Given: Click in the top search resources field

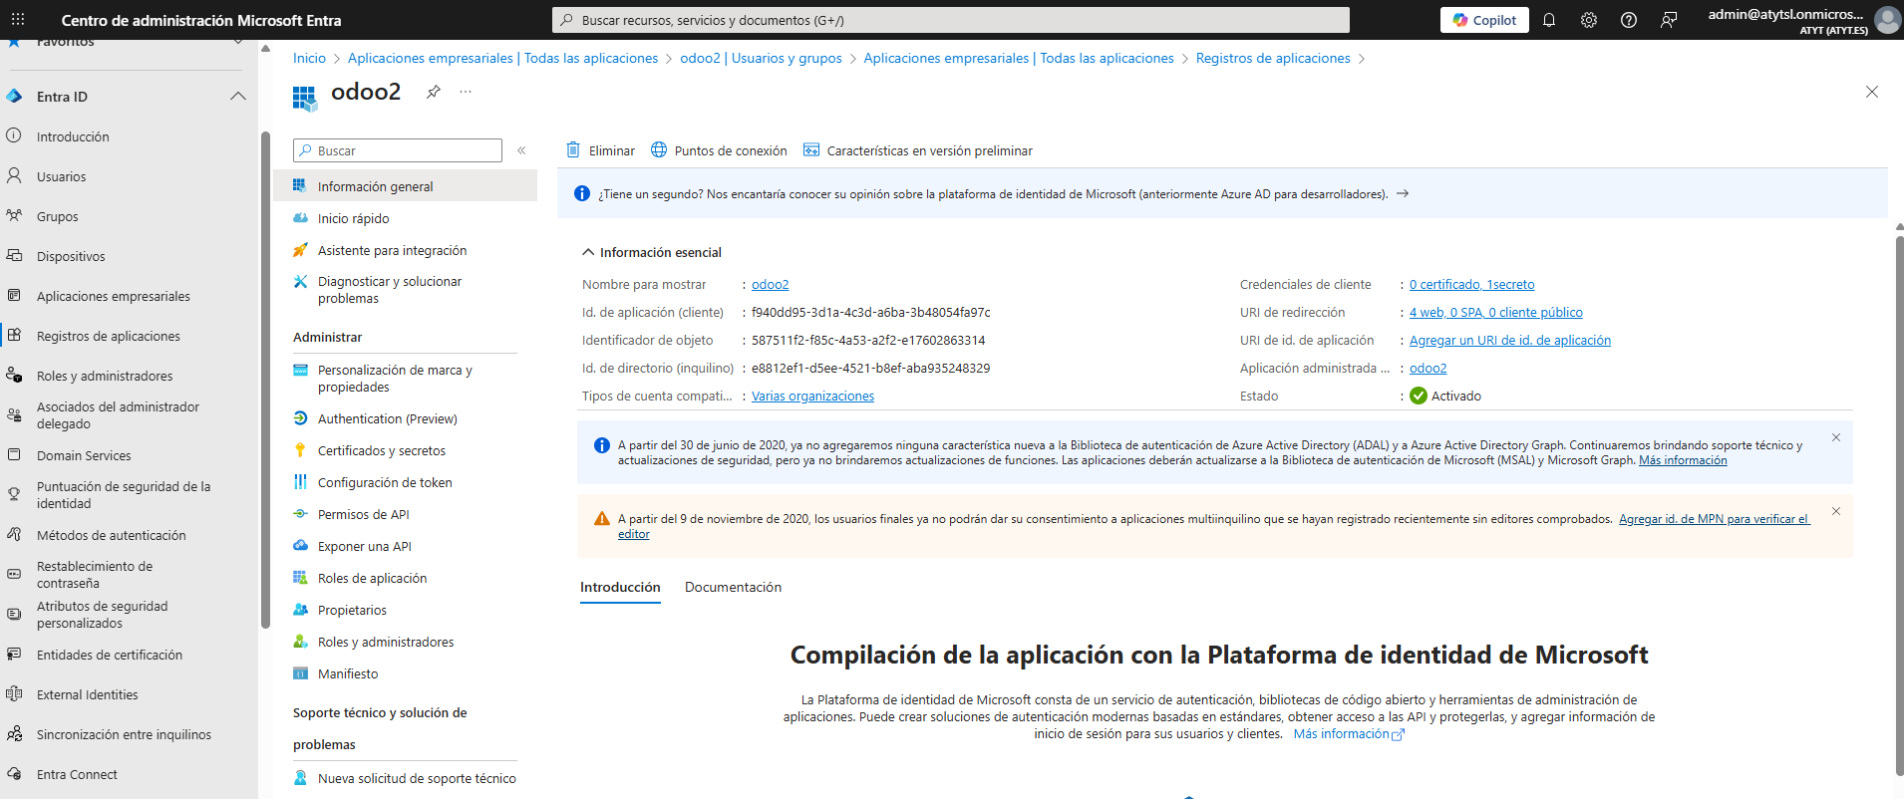Looking at the screenshot, I should pos(951,20).
